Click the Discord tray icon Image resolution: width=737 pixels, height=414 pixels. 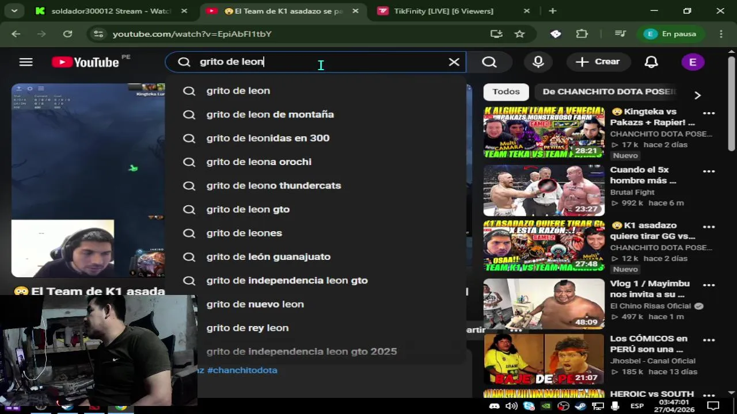point(494,407)
